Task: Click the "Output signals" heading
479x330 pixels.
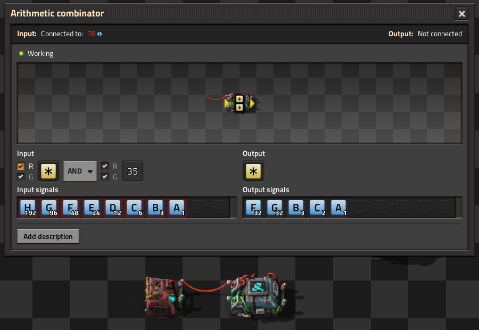Action: [x=266, y=189]
